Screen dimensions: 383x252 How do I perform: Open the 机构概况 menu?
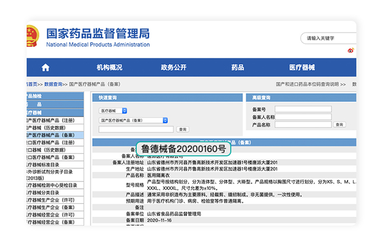[109, 67]
